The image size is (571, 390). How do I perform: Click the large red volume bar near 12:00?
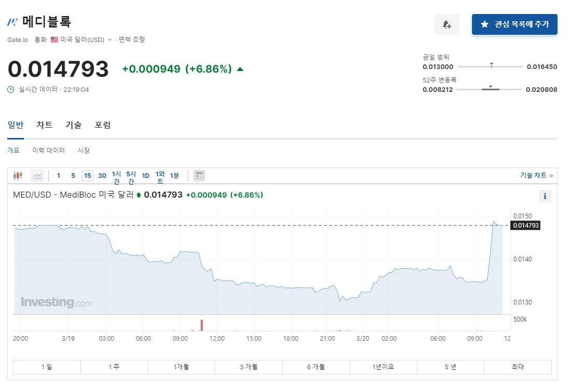(202, 325)
